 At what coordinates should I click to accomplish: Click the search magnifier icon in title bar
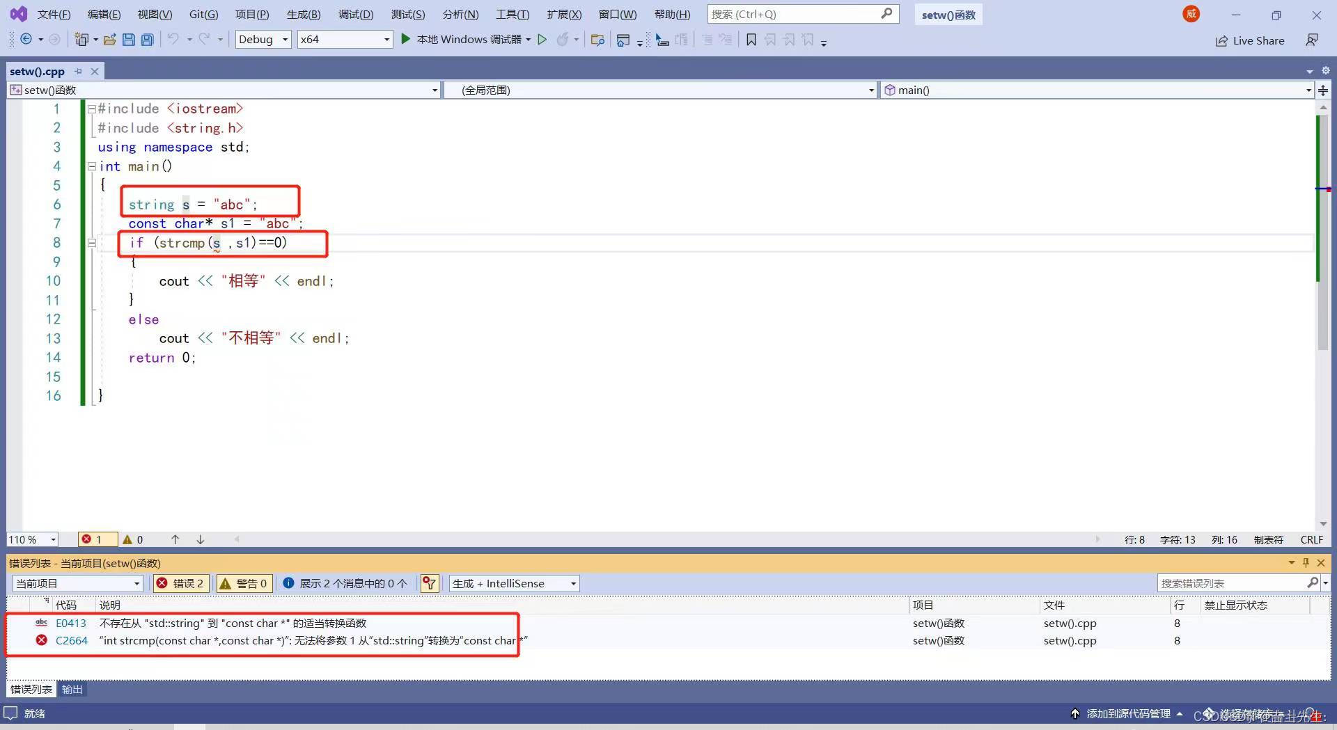tap(886, 14)
